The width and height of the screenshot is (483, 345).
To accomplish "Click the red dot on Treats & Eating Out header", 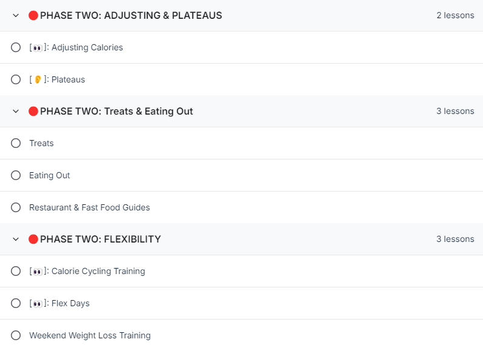I will 33,111.
